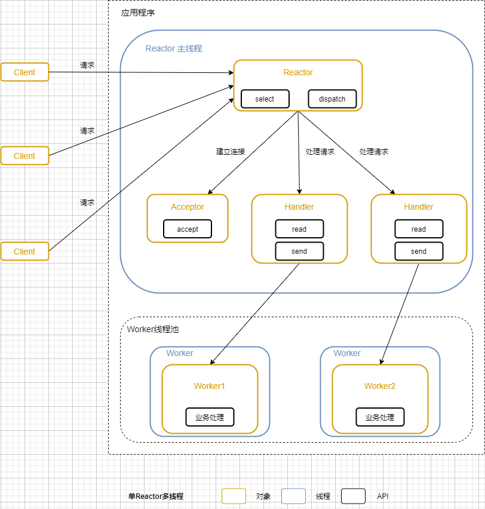This screenshot has width=485, height=509.
Task: Select the bottommost Client box
Action: [24, 252]
